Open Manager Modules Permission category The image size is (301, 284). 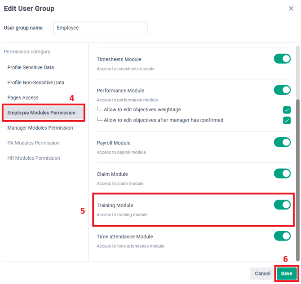[x=40, y=128]
